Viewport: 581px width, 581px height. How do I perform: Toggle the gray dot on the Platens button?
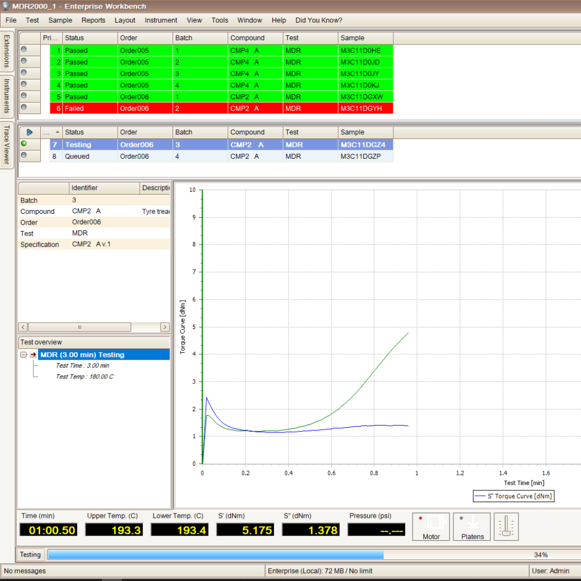click(x=462, y=517)
